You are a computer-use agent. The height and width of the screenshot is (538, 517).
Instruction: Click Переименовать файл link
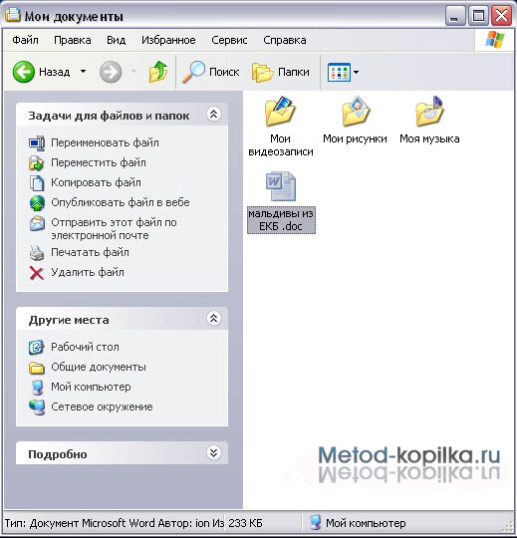(x=105, y=142)
